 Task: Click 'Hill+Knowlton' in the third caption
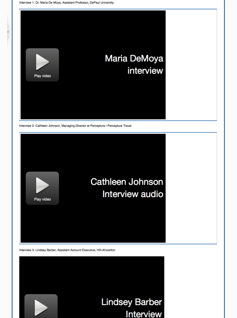point(106,250)
